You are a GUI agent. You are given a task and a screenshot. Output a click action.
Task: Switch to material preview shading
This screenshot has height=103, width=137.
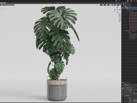tap(115, 5)
